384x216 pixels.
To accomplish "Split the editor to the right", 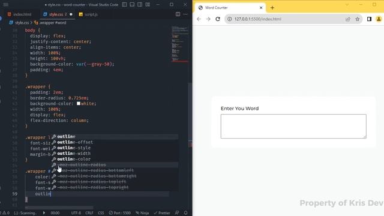I will [178, 14].
